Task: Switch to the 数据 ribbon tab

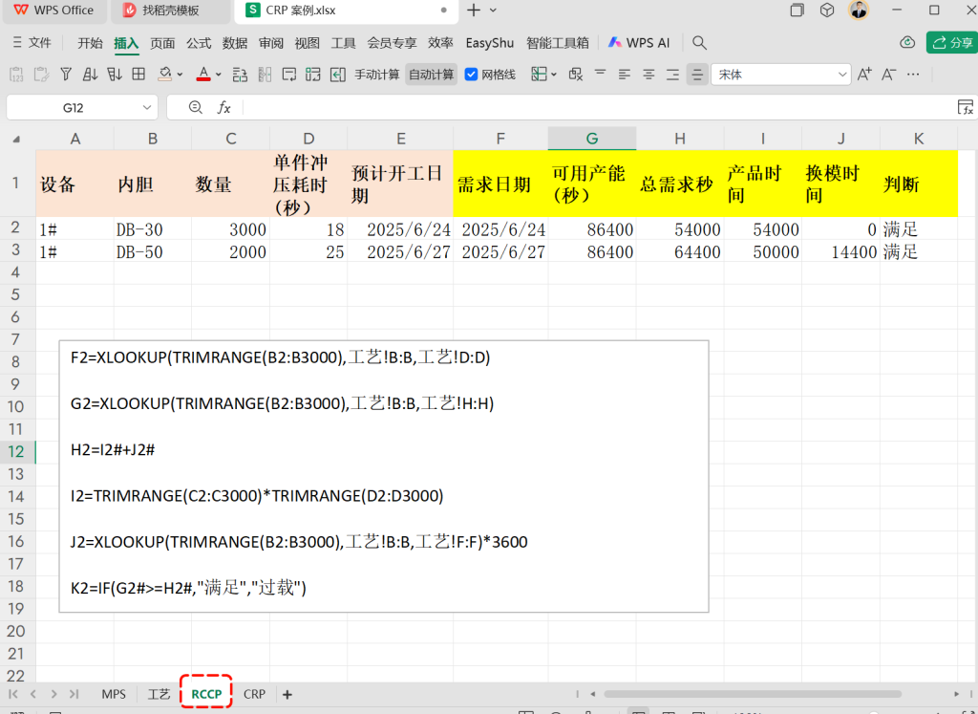Action: pos(235,42)
